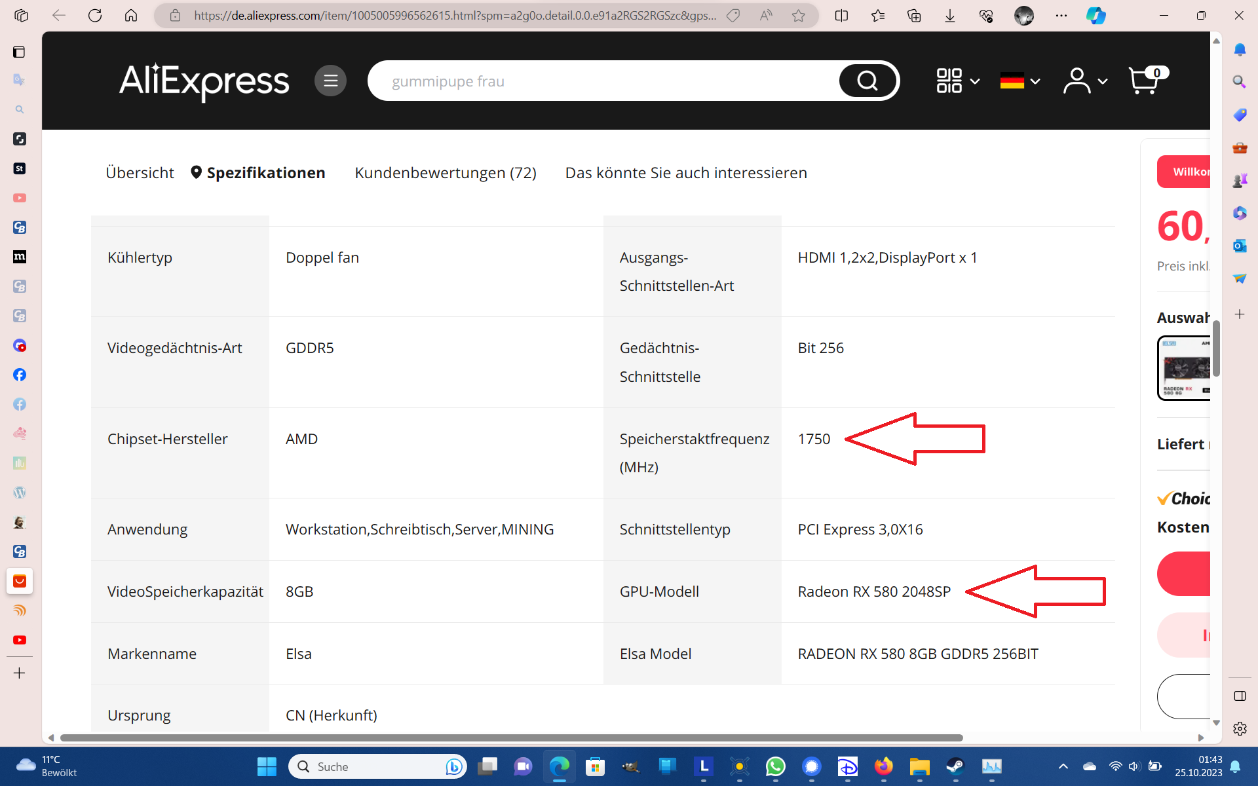Open the AliExpress sidebar shortcut
The image size is (1258, 786).
[x=20, y=581]
